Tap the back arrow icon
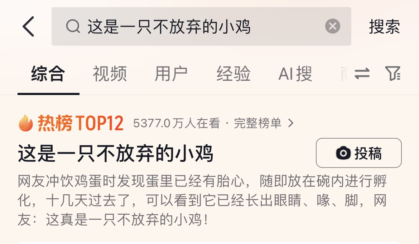The height and width of the screenshot is (244, 419). [28, 26]
